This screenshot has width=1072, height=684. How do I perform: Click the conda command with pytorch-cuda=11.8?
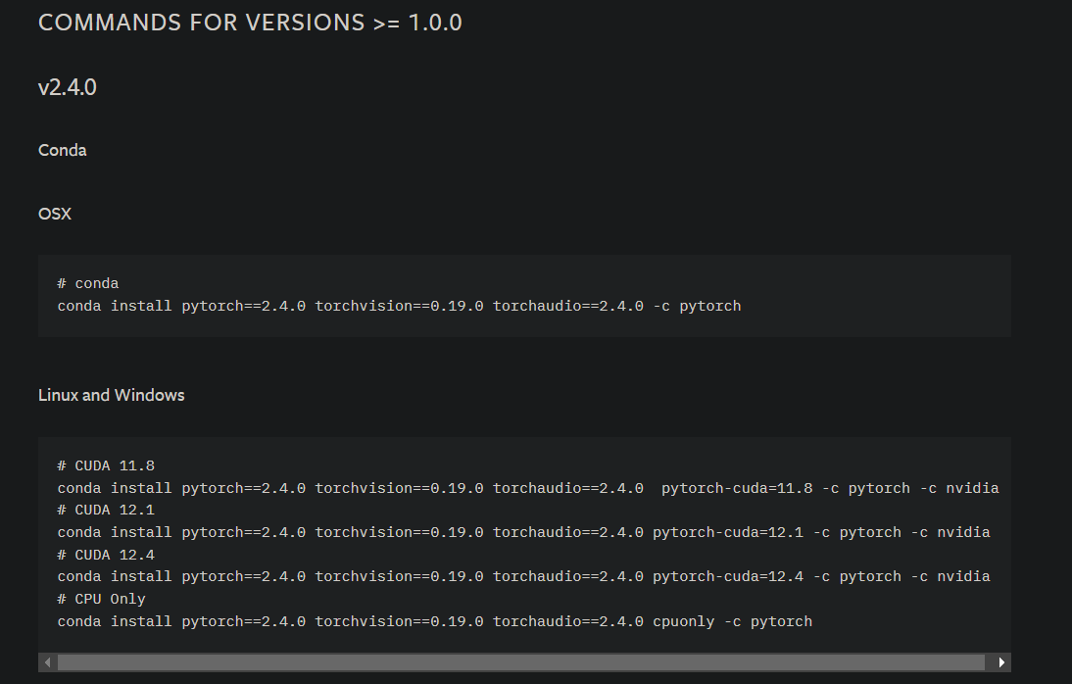tap(528, 488)
